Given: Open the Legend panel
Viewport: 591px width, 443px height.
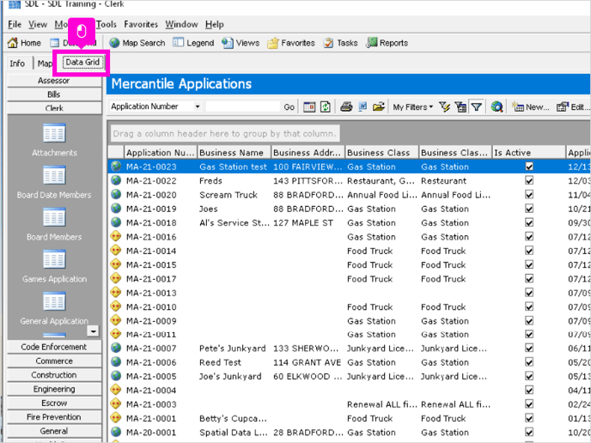Looking at the screenshot, I should click(x=193, y=43).
